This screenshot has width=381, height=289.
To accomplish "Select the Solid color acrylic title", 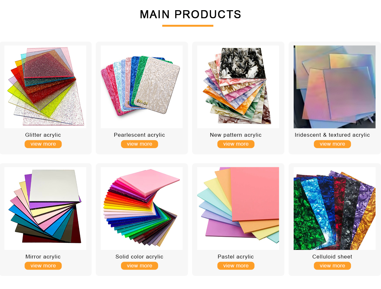I will click(139, 257).
